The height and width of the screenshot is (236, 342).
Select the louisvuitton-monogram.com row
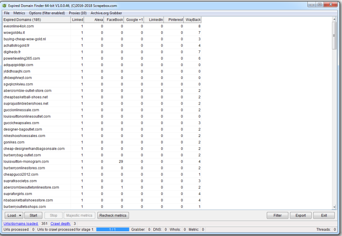[102, 162]
